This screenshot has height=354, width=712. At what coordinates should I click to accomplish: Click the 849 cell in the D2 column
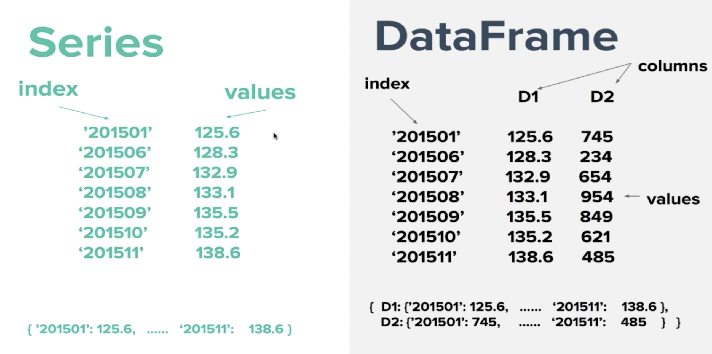click(x=596, y=216)
